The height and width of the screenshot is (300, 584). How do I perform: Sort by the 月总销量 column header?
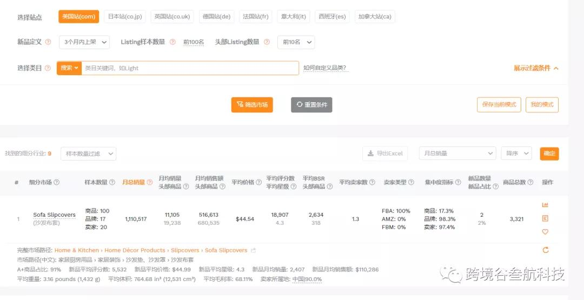click(x=133, y=183)
